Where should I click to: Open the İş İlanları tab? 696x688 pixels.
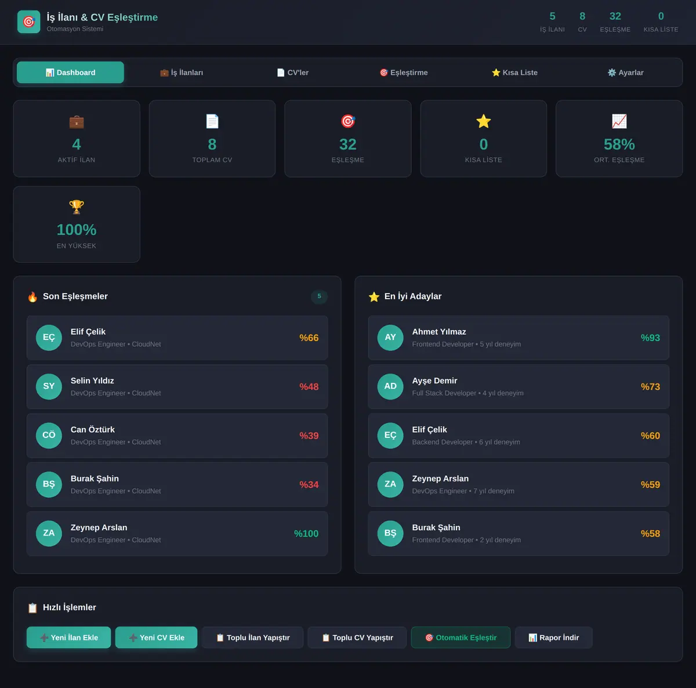click(182, 73)
